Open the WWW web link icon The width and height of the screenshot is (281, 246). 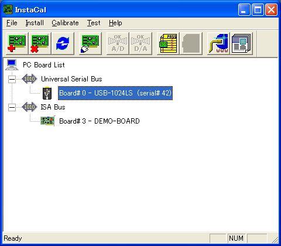tap(218, 43)
